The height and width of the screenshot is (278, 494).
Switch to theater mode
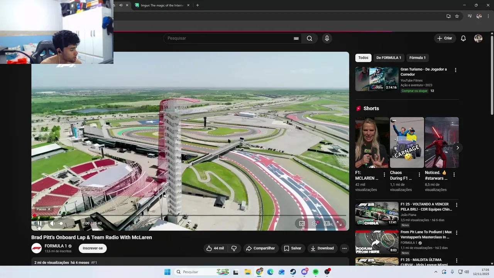[x=327, y=223]
